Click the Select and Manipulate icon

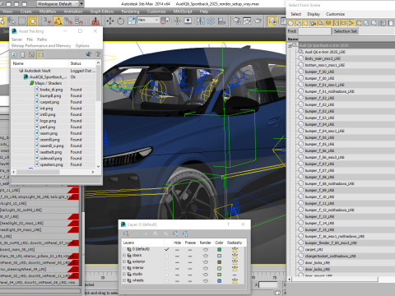[177, 21]
